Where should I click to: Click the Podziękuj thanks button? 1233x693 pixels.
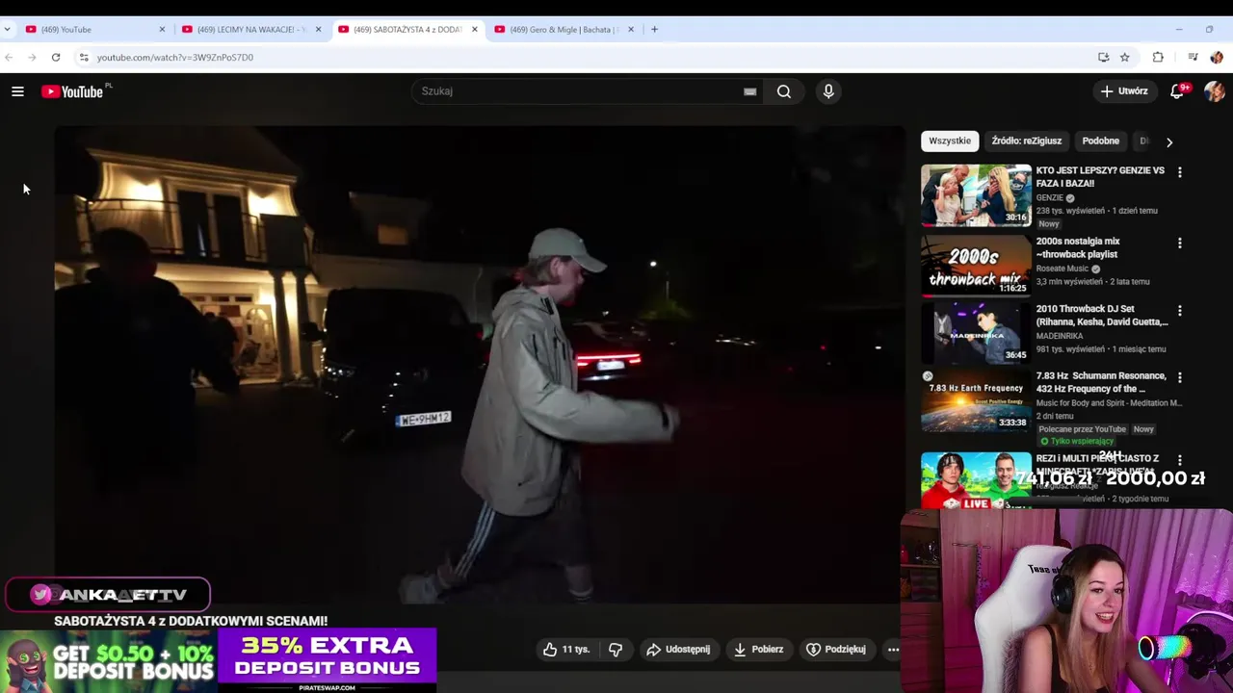[836, 650]
